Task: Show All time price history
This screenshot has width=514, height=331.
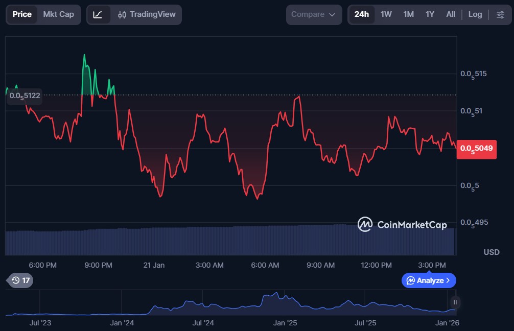Action: click(x=450, y=15)
